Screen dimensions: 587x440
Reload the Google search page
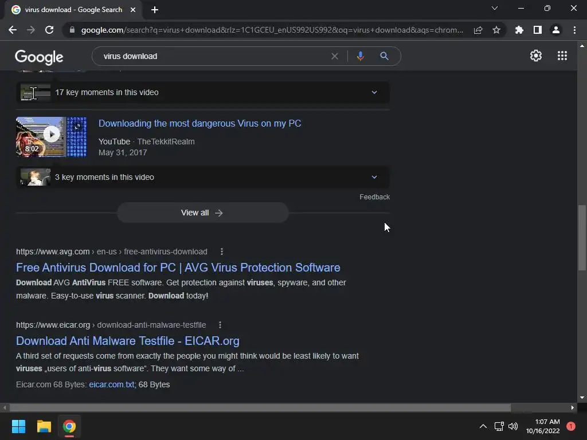coord(49,30)
